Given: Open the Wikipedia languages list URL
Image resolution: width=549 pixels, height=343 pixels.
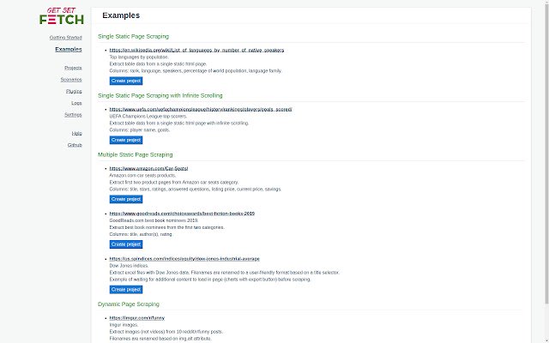Looking at the screenshot, I should 196,51.
